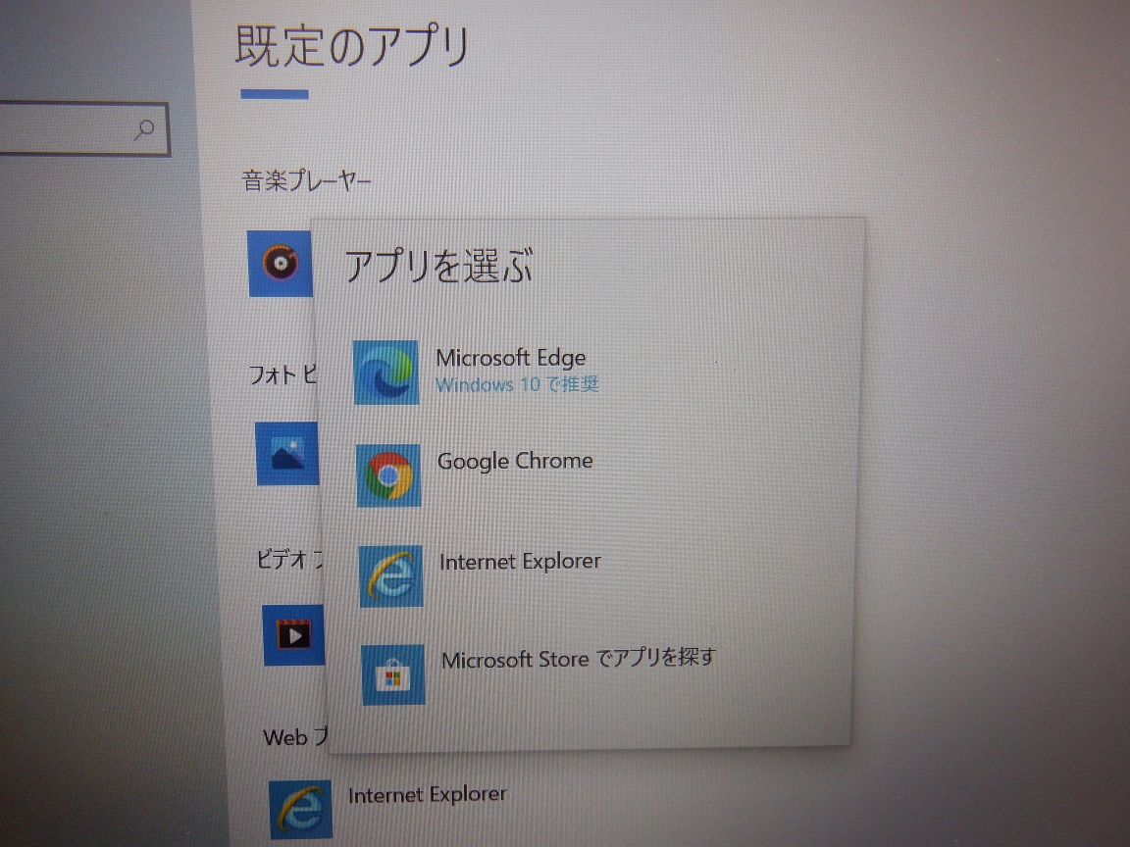Click 'Windows 10 で推奨' text

click(x=518, y=384)
